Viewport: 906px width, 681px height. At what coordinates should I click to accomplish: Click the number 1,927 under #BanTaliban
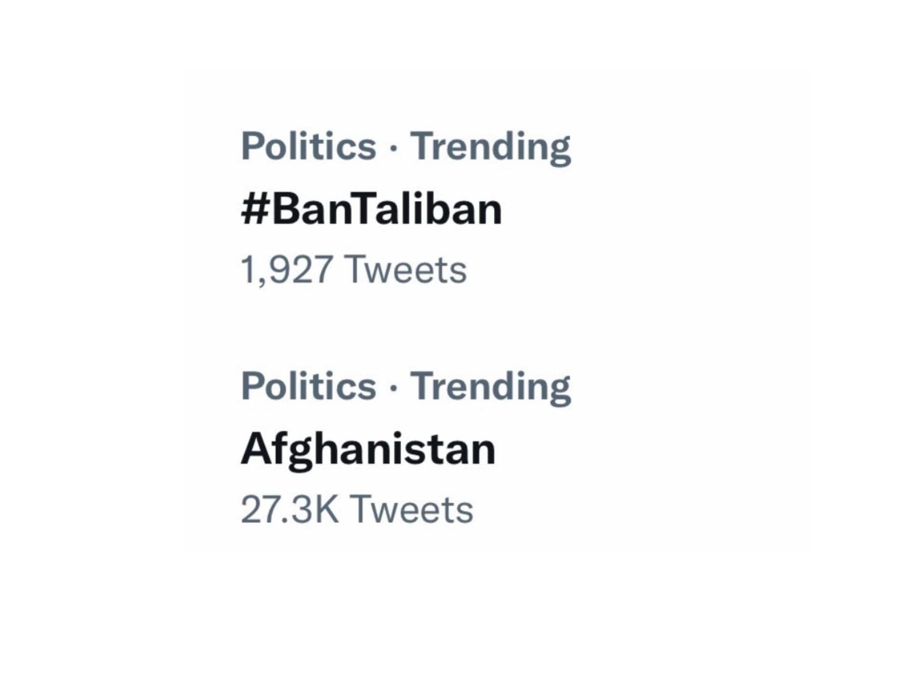coord(287,270)
